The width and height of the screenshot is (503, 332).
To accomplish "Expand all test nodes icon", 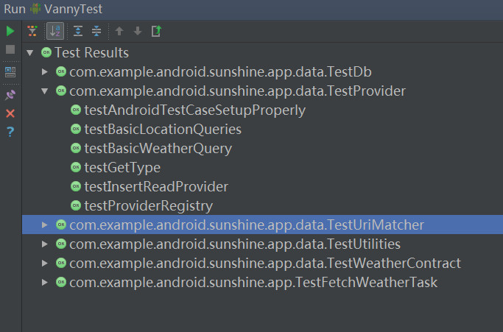I will coord(78,31).
